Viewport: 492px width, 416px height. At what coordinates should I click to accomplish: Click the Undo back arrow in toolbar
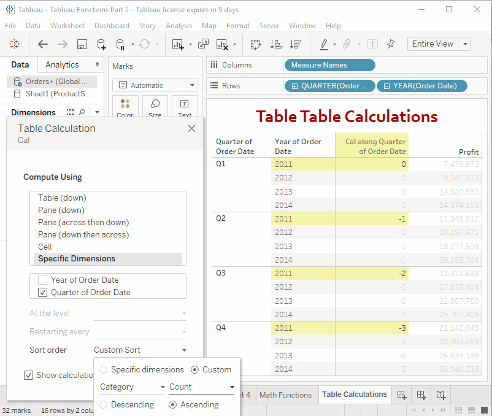click(43, 44)
